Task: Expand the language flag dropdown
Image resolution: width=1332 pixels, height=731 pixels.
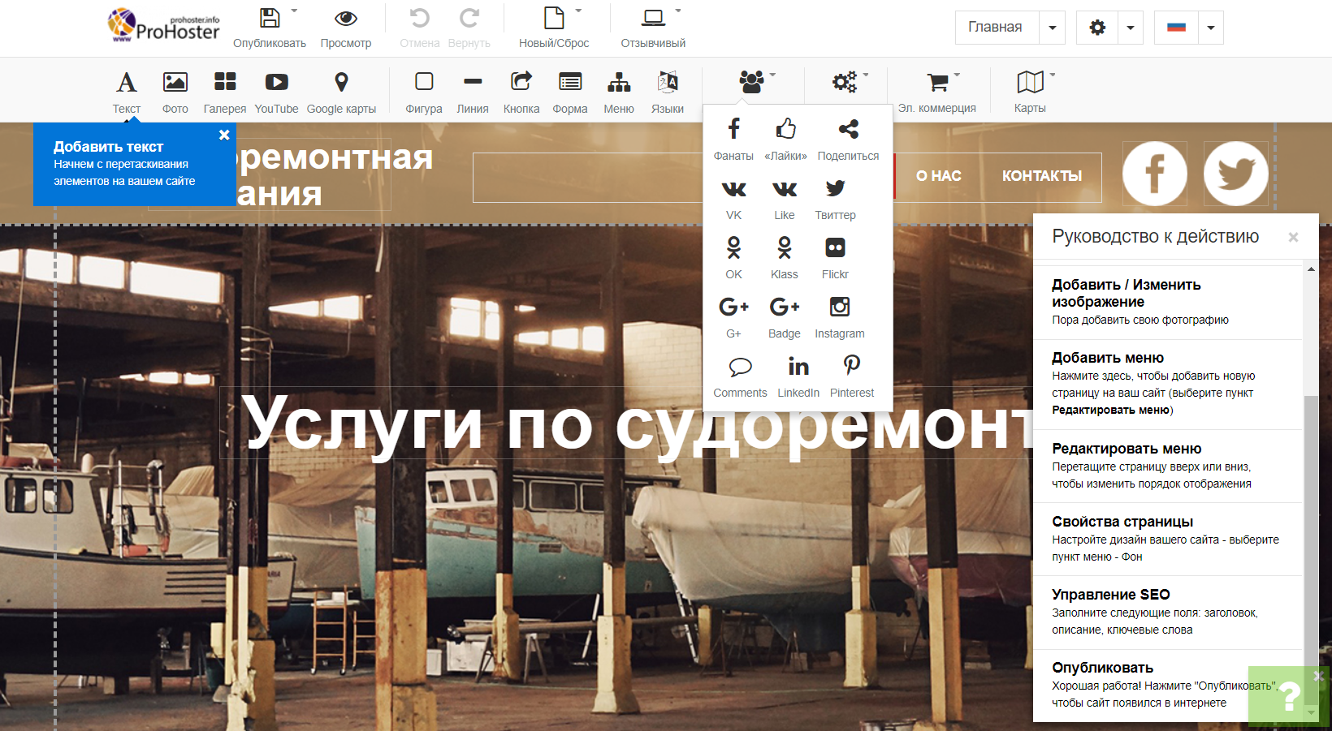Action: (x=1210, y=28)
